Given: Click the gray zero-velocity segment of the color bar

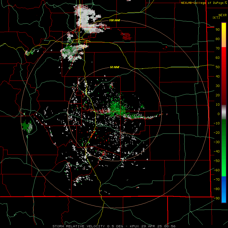Looking at the screenshot, I should click(224, 112).
